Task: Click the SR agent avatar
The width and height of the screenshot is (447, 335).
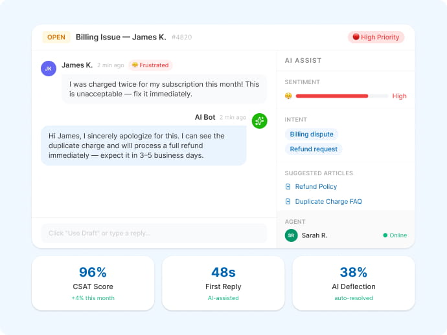Action: pyautogui.click(x=291, y=235)
